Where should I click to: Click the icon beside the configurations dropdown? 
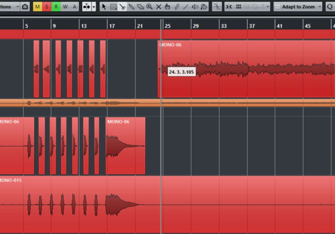pyautogui.click(x=25, y=7)
